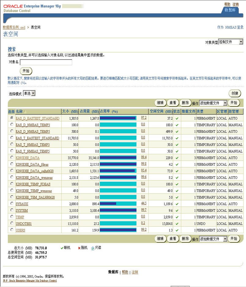Click the usage bar for SYSAUX tablespace

118,204
